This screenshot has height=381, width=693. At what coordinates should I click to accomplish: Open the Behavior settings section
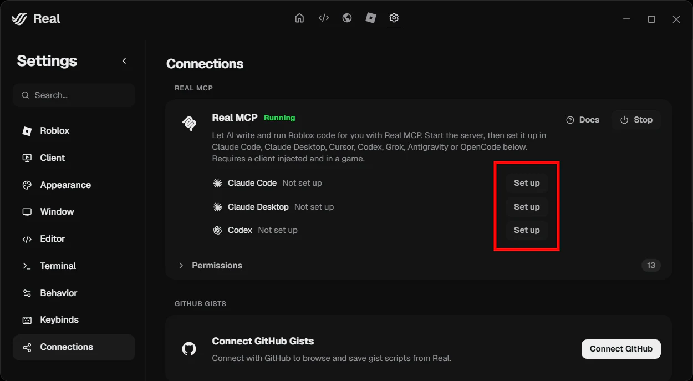click(74, 293)
